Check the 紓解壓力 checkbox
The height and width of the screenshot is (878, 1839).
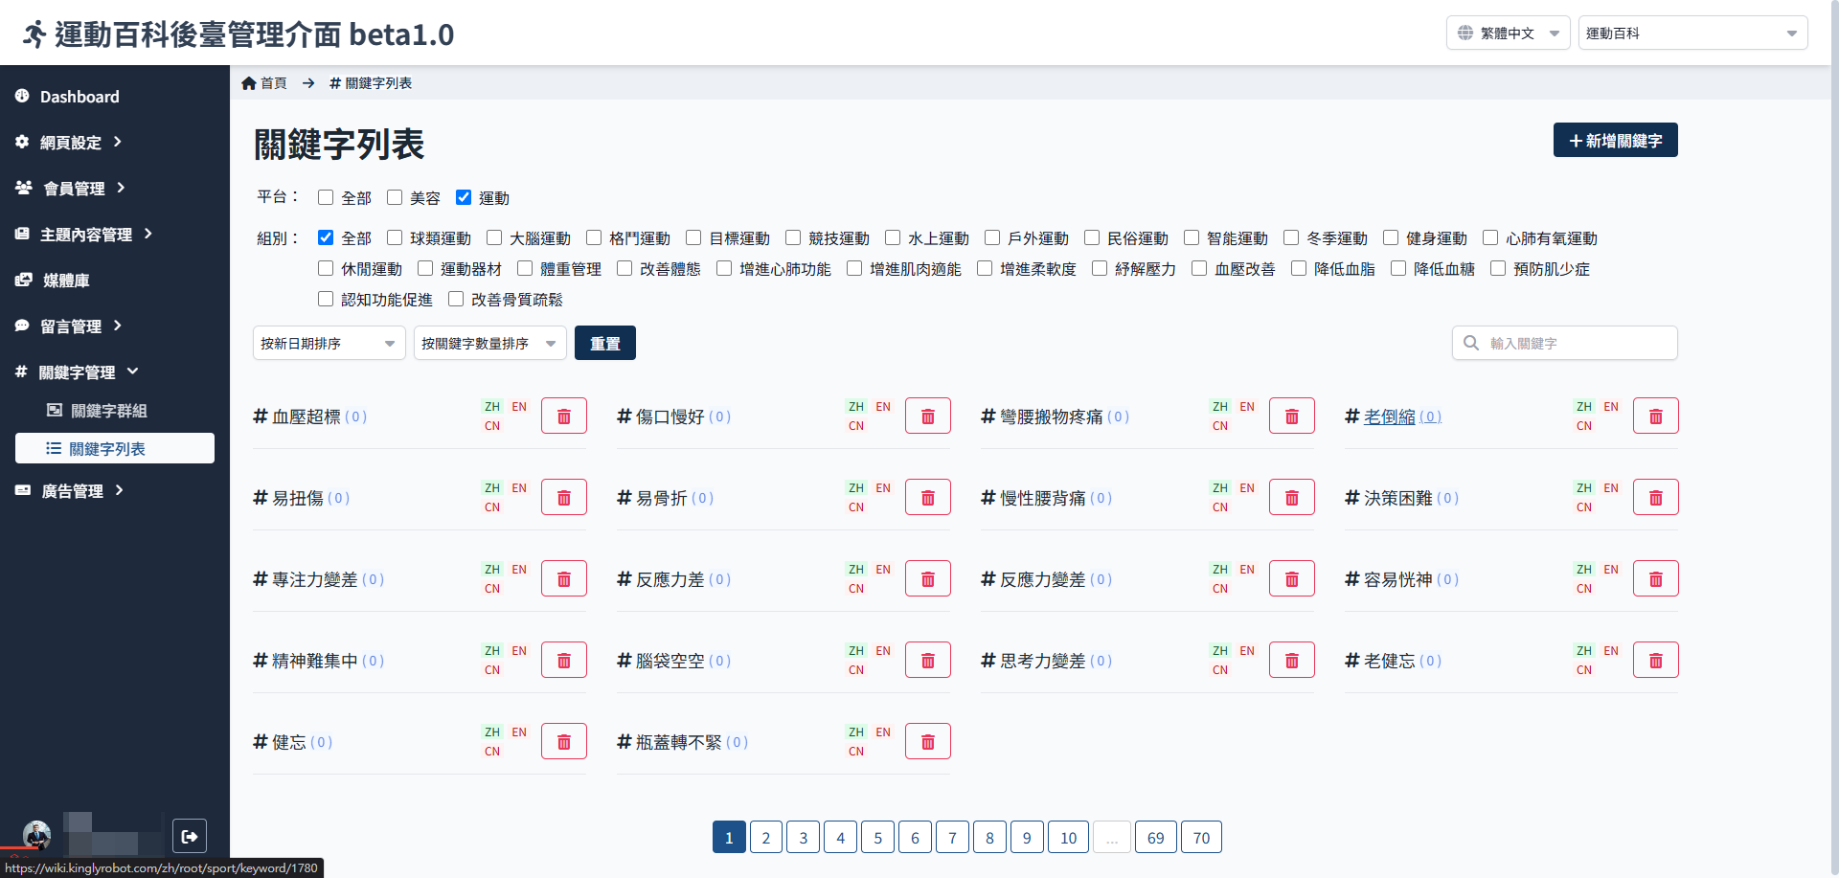[x=1100, y=268]
